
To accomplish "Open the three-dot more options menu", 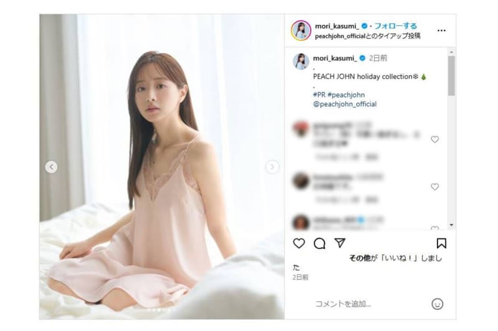I will point(441,30).
